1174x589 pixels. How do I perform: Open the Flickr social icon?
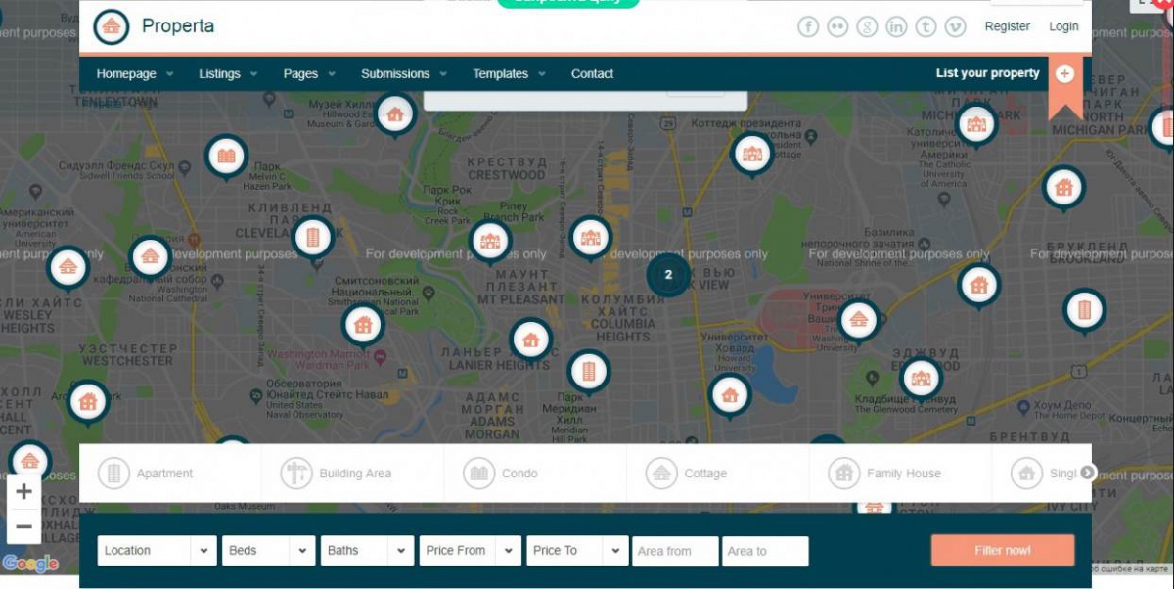(837, 27)
